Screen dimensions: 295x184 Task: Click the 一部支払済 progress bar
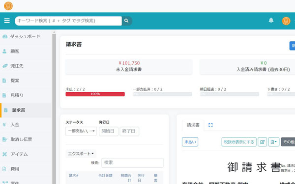(162, 94)
